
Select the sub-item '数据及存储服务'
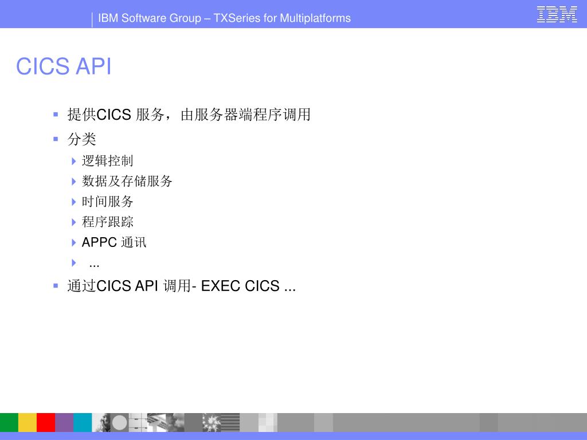(127, 181)
